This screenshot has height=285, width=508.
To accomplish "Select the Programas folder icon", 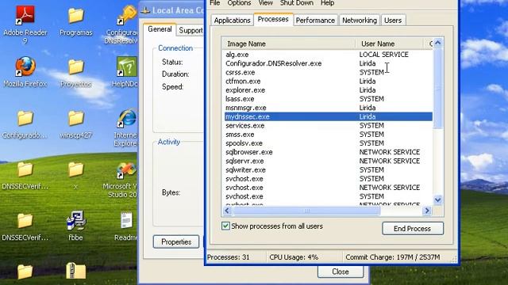I will click(x=76, y=16).
